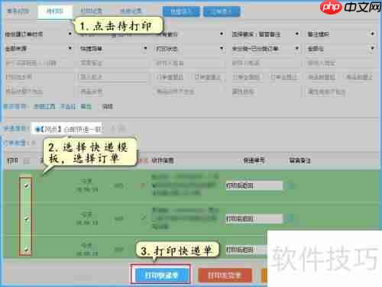Viewport: 382px width, 287px height.
Task: Toggle the checkbox of the first order row
Action: (27, 186)
